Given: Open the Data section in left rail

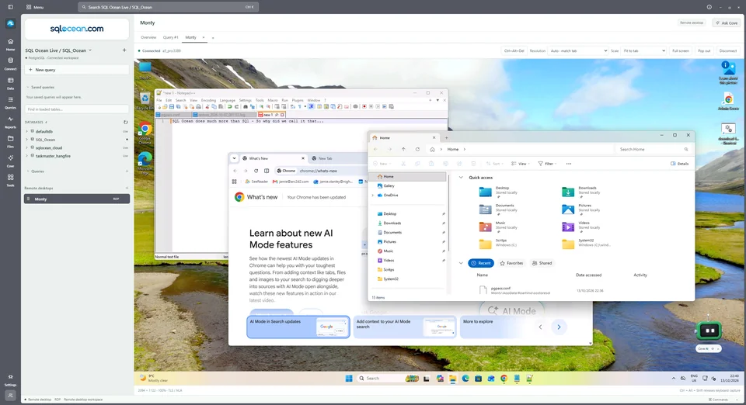Looking at the screenshot, I should point(10,83).
